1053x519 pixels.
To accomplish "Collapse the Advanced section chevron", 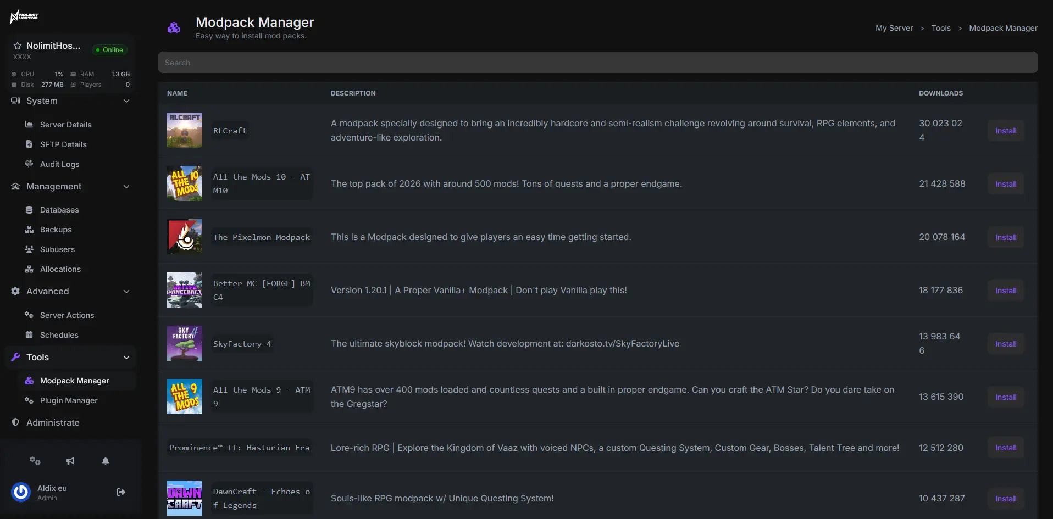I will tap(126, 292).
